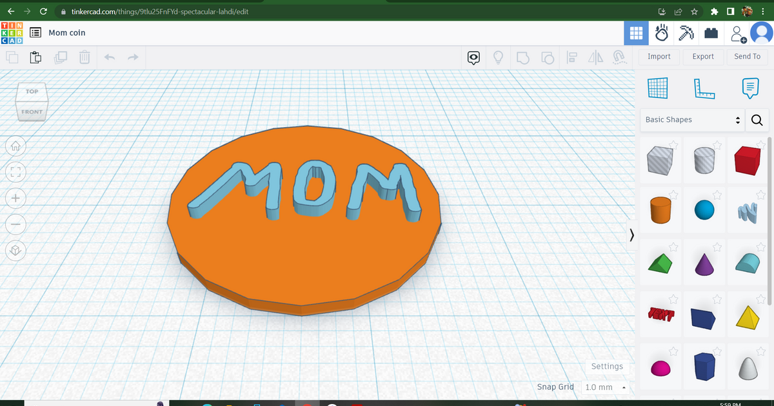
Task: Align the shapes
Action: [571, 57]
